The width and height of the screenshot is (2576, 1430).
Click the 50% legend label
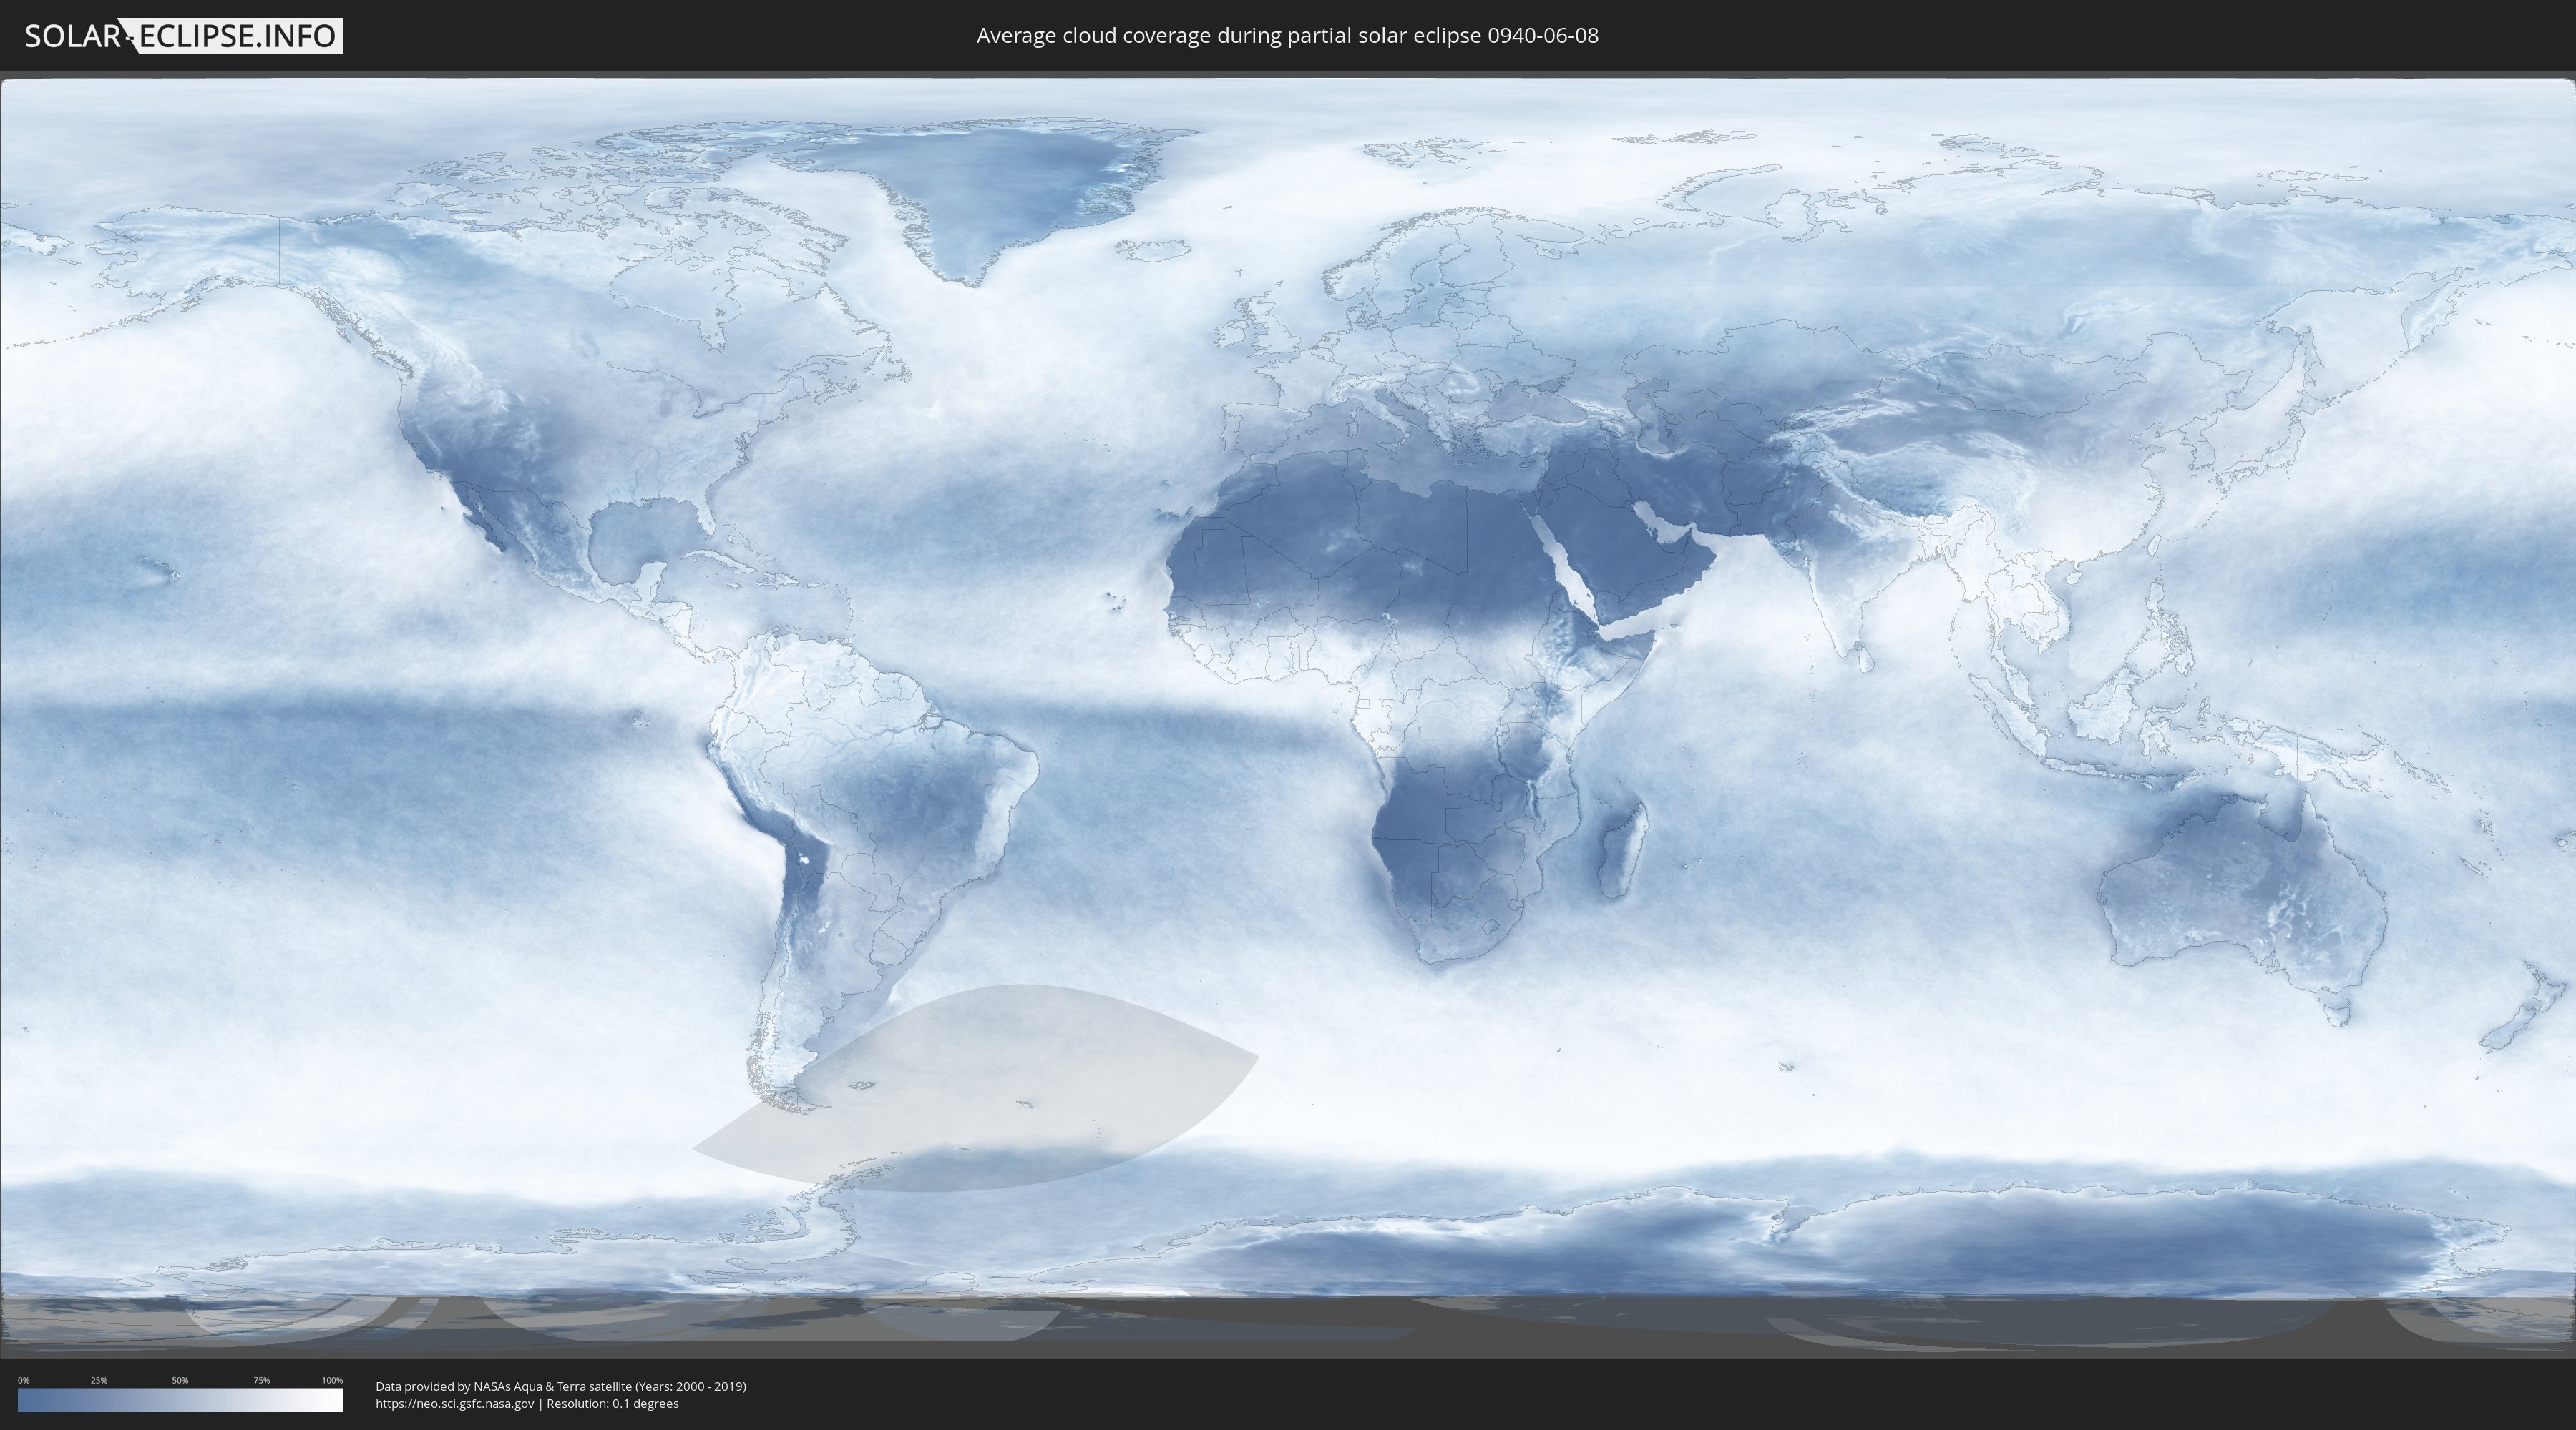tap(180, 1380)
